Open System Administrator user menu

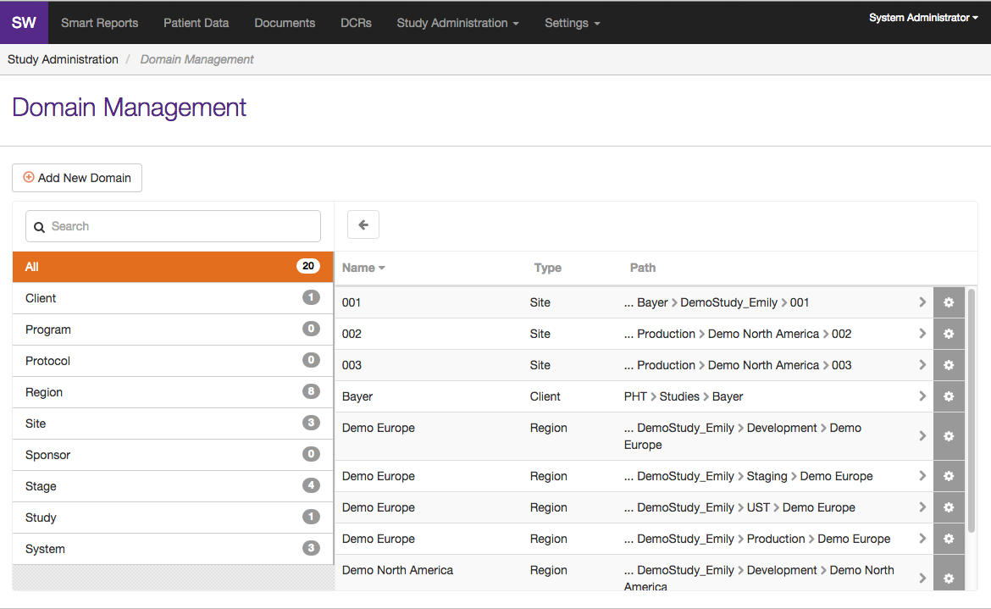click(923, 18)
